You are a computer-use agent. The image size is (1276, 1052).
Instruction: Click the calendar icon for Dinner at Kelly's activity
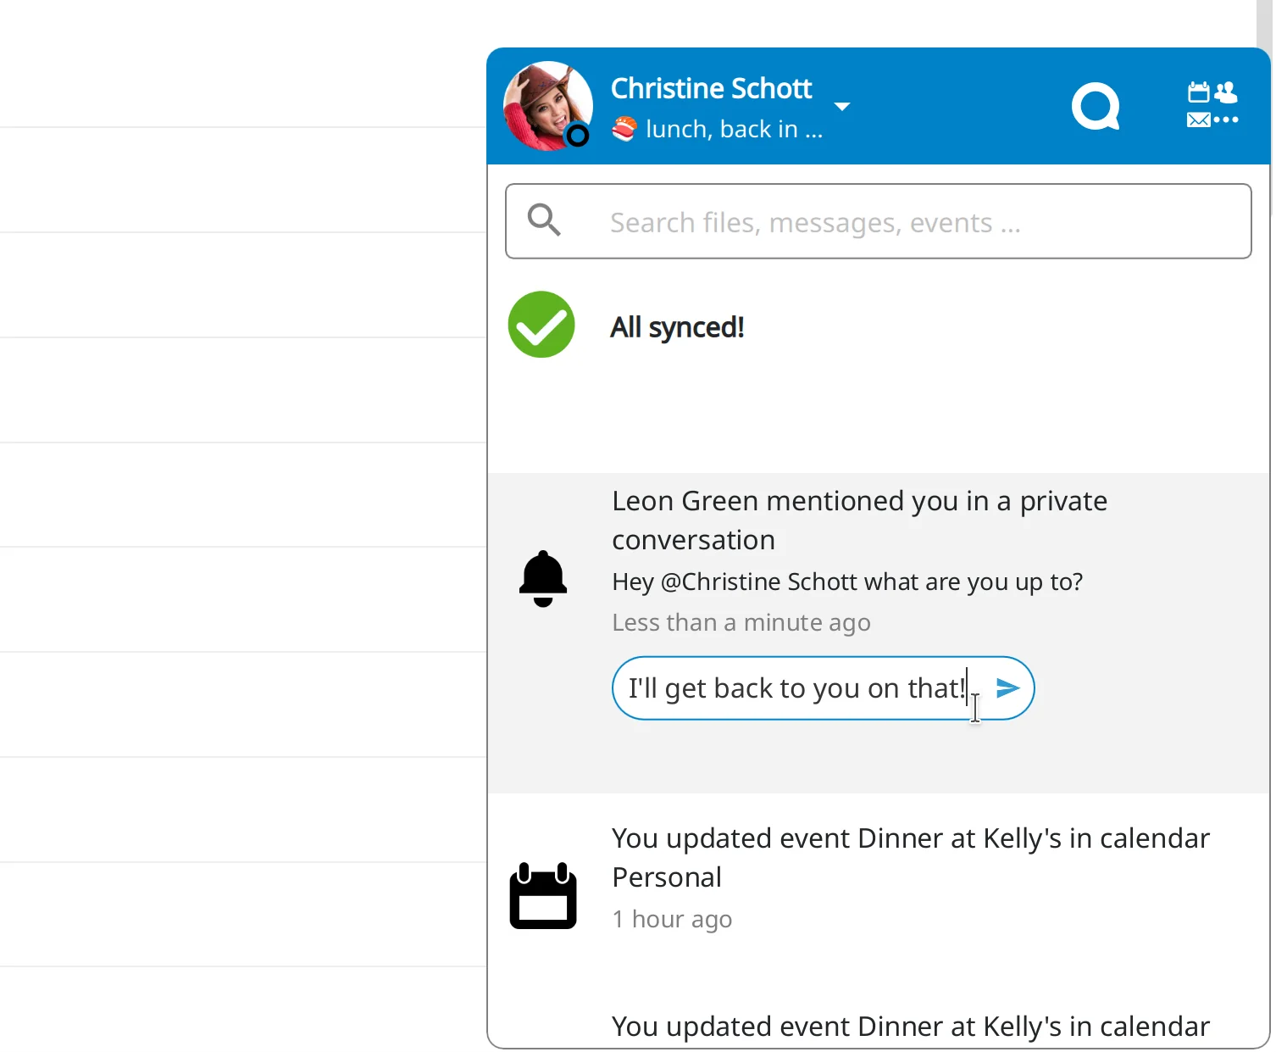point(543,896)
